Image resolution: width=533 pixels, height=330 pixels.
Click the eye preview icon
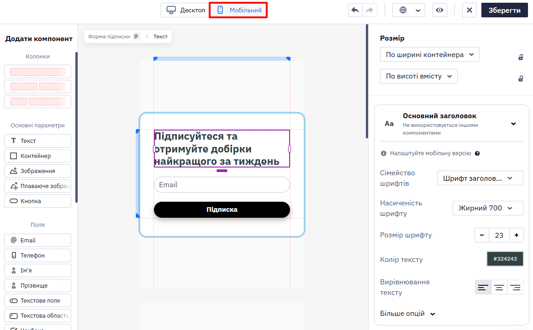(439, 10)
